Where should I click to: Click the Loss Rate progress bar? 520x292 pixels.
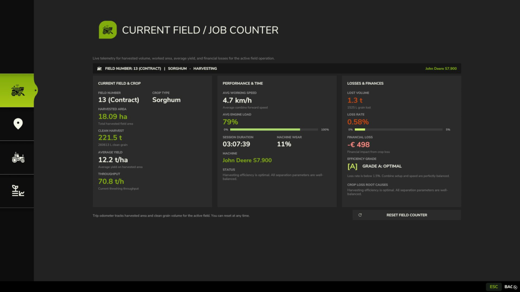pyautogui.click(x=398, y=129)
